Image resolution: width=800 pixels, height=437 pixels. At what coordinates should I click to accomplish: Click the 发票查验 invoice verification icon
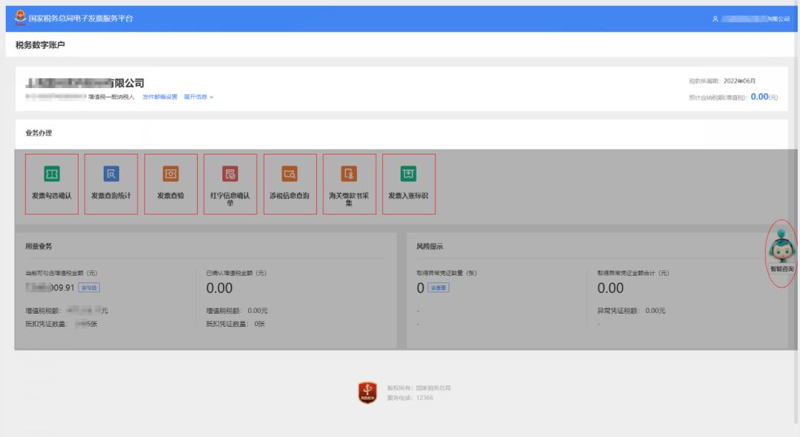(x=171, y=175)
